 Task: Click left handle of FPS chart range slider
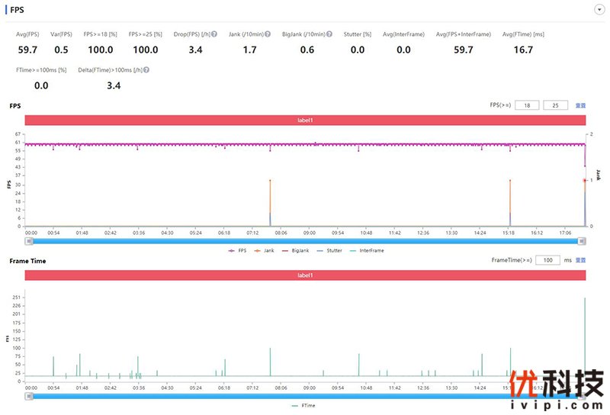tap(29, 240)
